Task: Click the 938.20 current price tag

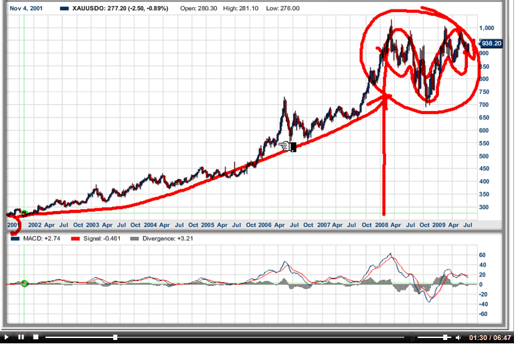Action: (491, 43)
